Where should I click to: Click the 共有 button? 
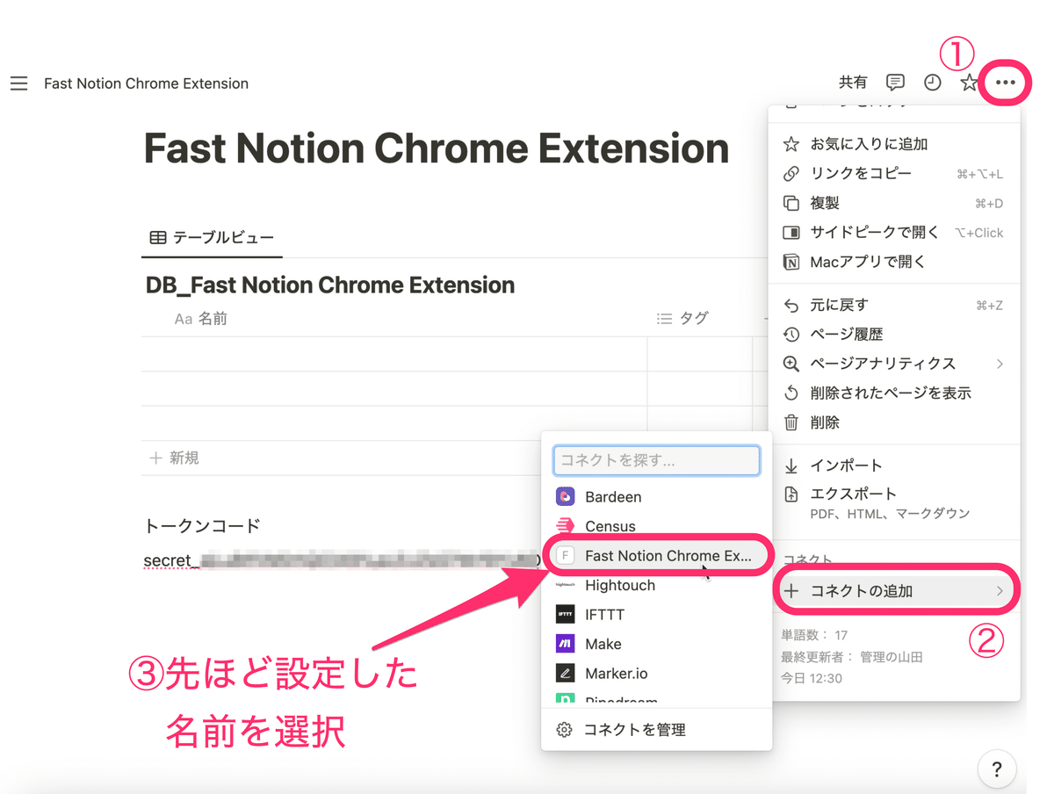[x=851, y=82]
